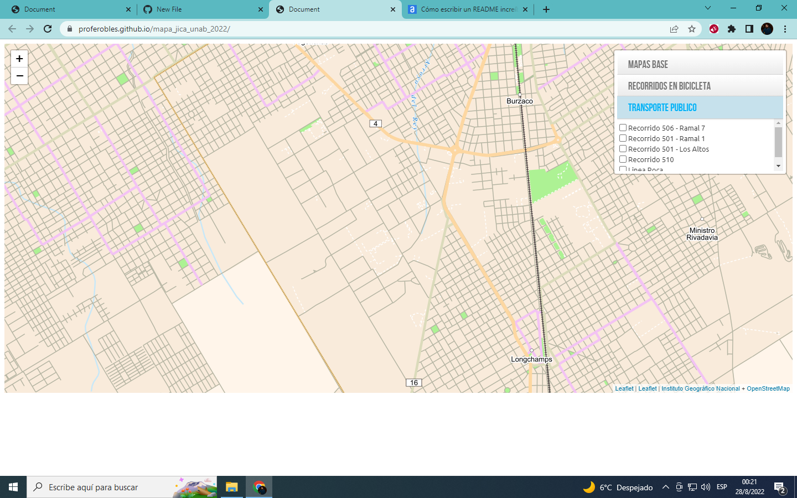The width and height of the screenshot is (797, 498).
Task: Reload the current page
Action: 47,29
